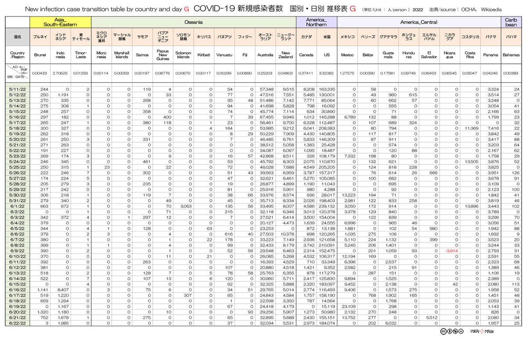Select the Guatemala column header
Image resolution: width=527 pixels, height=338 pixels.
click(388, 55)
